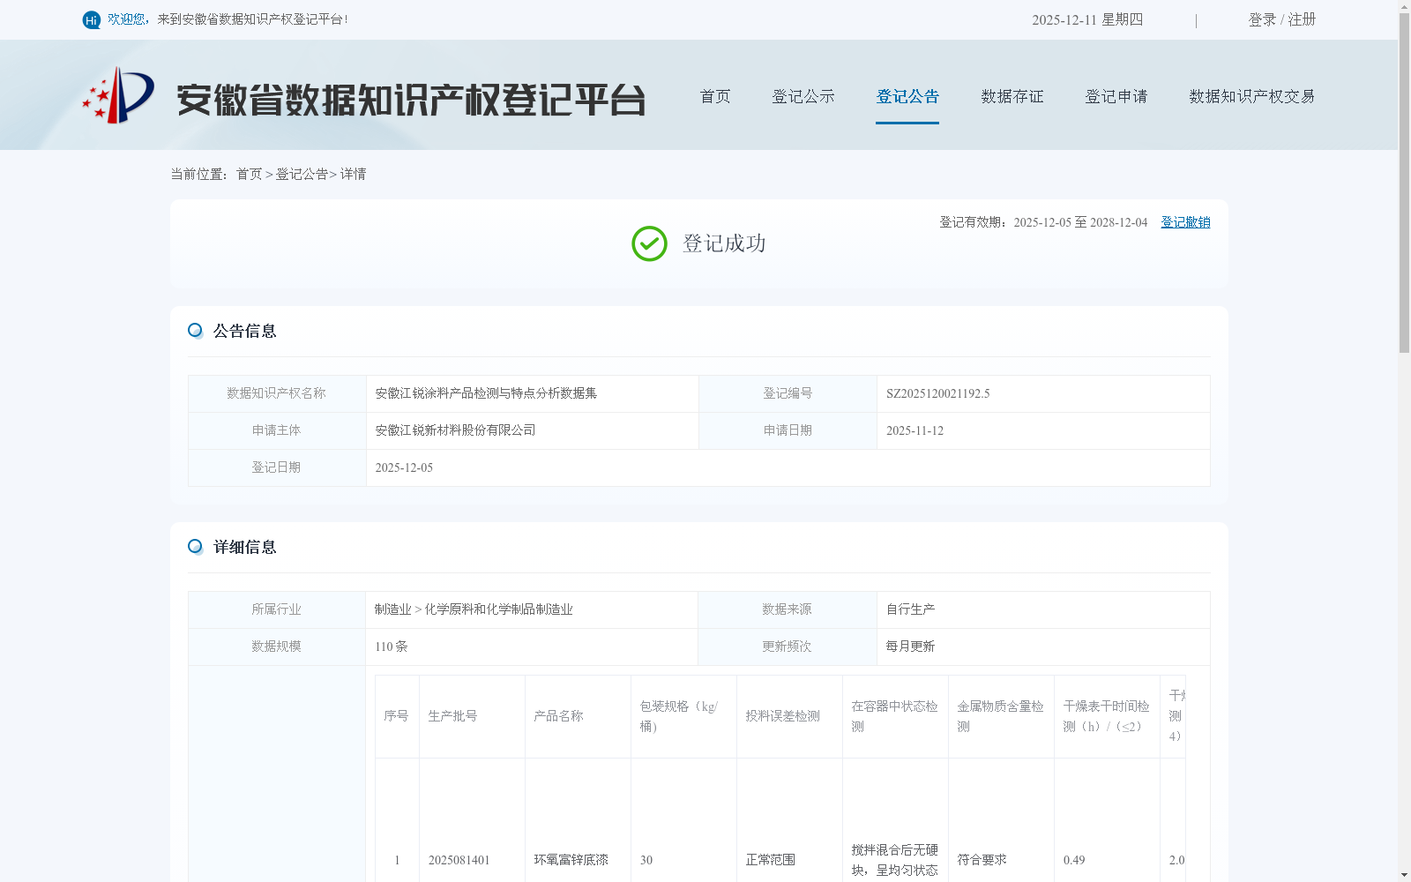Click the page vertical scrollbar thumb
This screenshot has height=882, width=1411.
click(x=1404, y=183)
